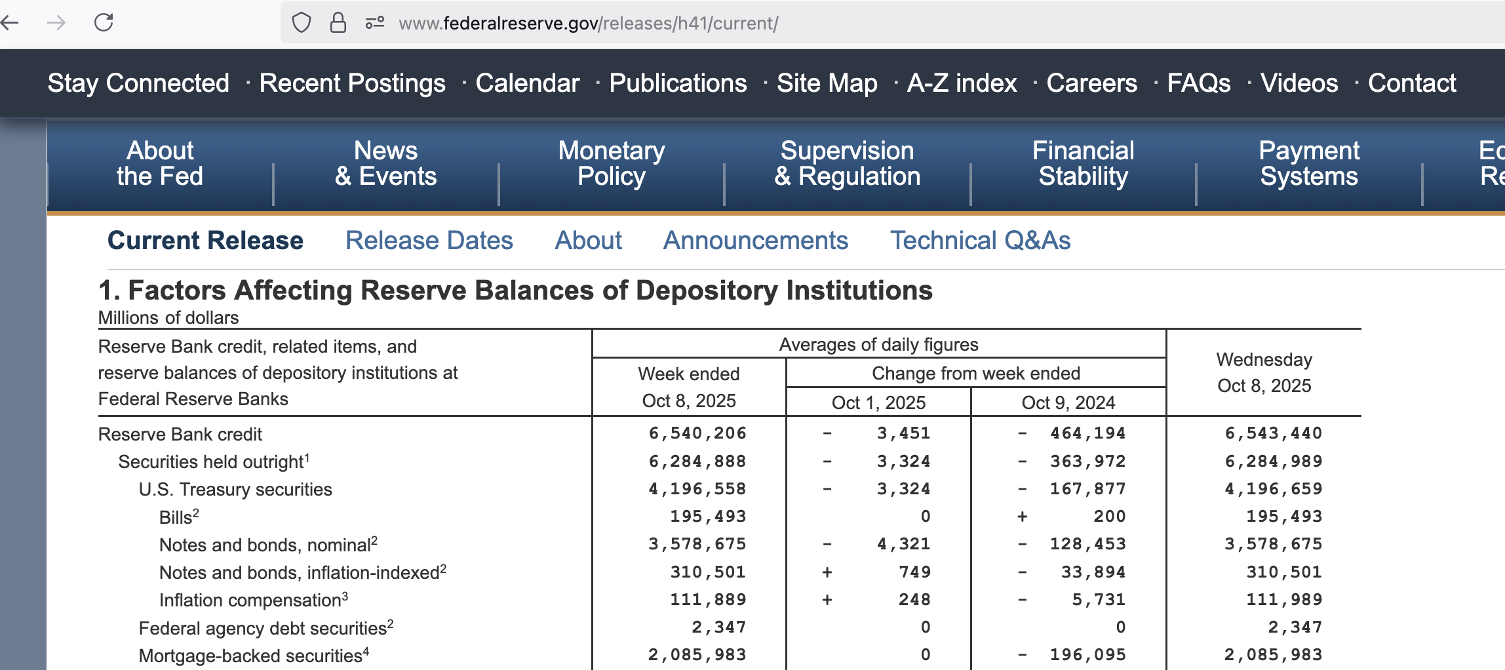
Task: Click the value 4,196,558 in the table
Action: (697, 489)
